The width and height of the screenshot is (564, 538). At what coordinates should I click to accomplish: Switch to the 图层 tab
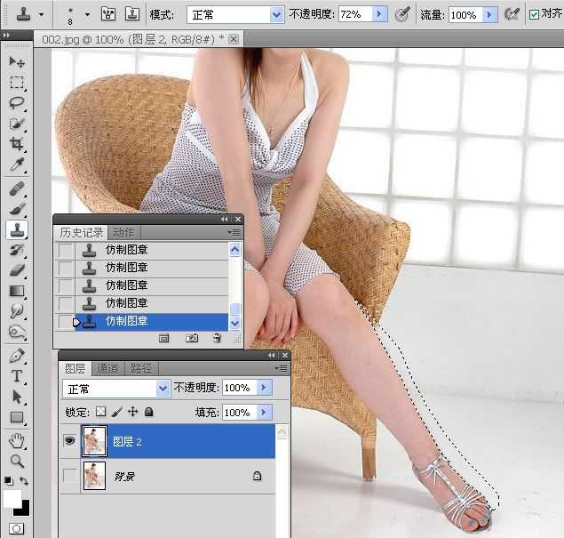pos(75,369)
